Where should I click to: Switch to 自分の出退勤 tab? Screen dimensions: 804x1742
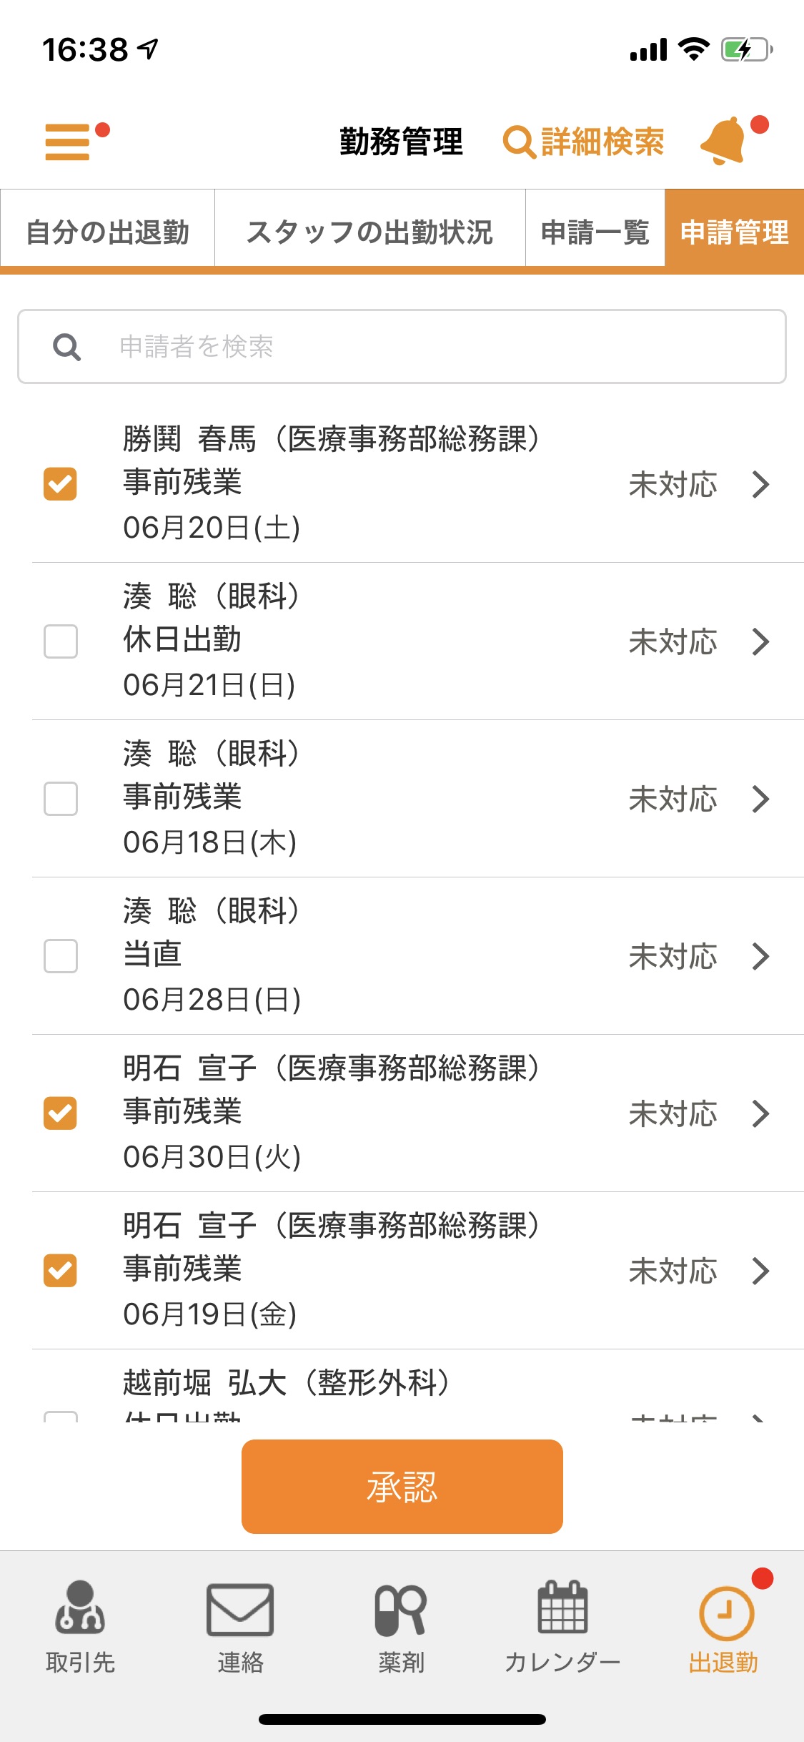click(107, 232)
